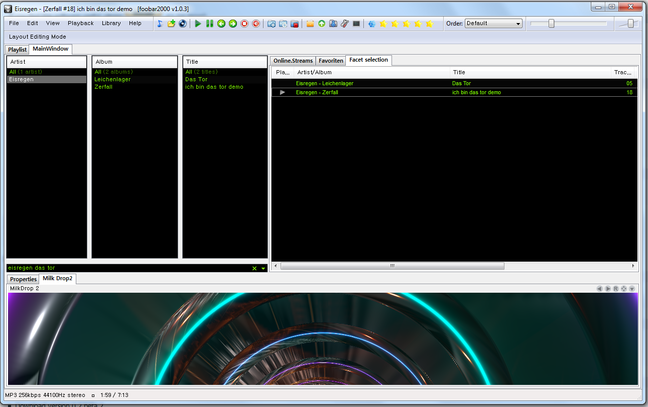Select Eisregen in the Artist list
Screen dimensions: 648x407
(x=47, y=79)
